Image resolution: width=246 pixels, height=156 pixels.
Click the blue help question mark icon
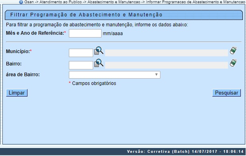point(21,2)
